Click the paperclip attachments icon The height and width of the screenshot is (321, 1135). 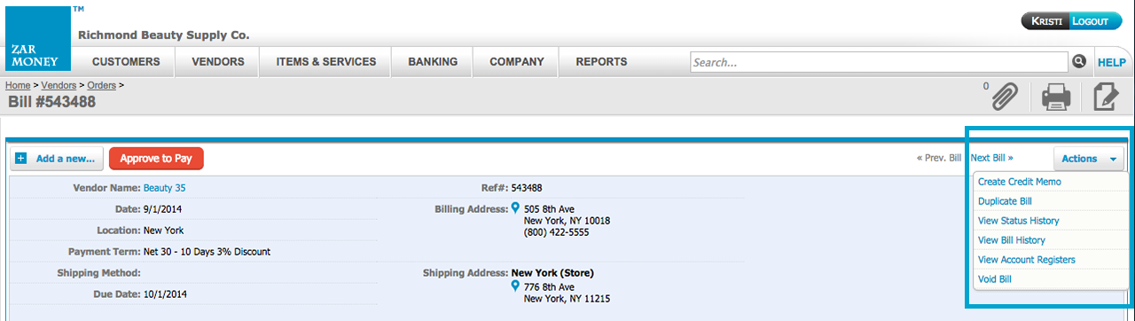click(x=1005, y=96)
